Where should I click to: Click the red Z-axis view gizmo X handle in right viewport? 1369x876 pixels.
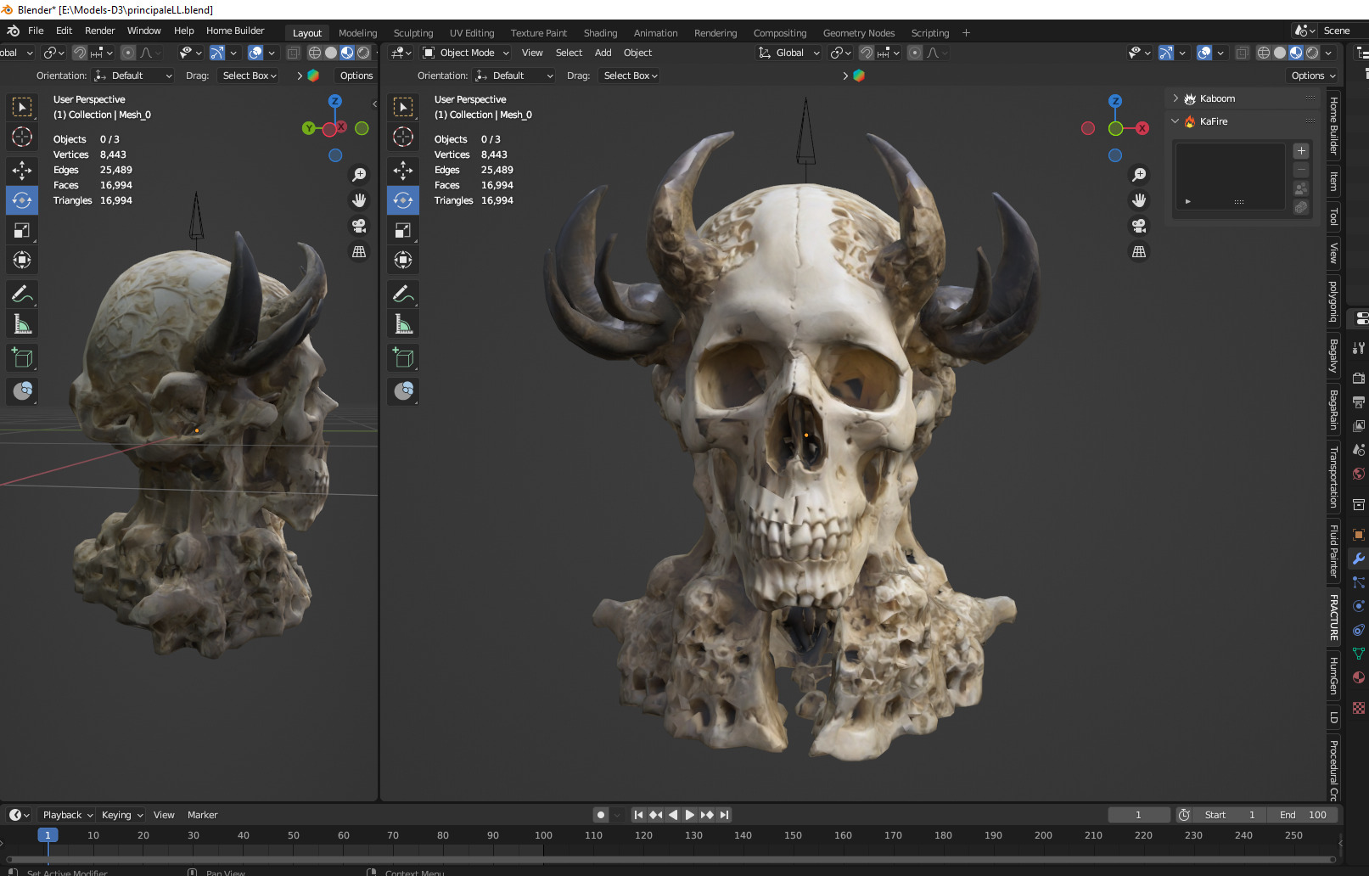click(1142, 128)
